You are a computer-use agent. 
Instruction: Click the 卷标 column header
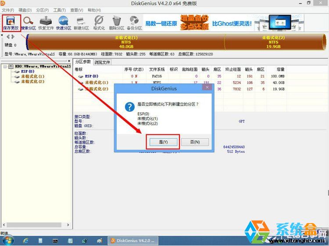pyautogui.click(x=98, y=69)
